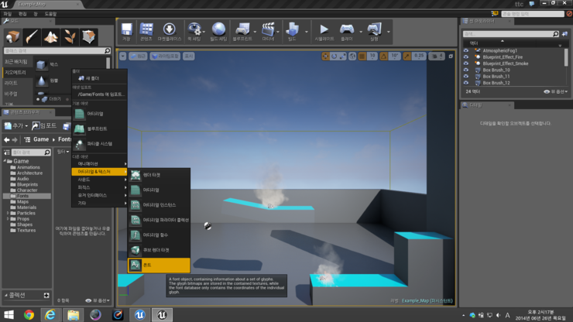The image size is (573, 322).
Task: Open Internet Explorer from the taskbar
Action: pos(50,315)
